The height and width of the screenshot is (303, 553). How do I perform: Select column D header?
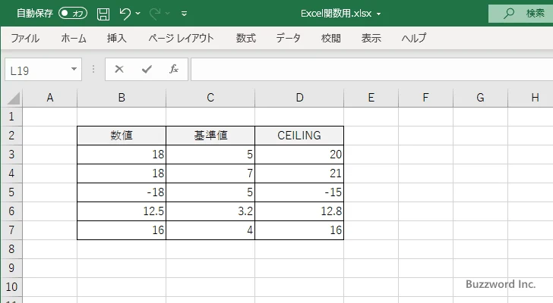(x=299, y=98)
